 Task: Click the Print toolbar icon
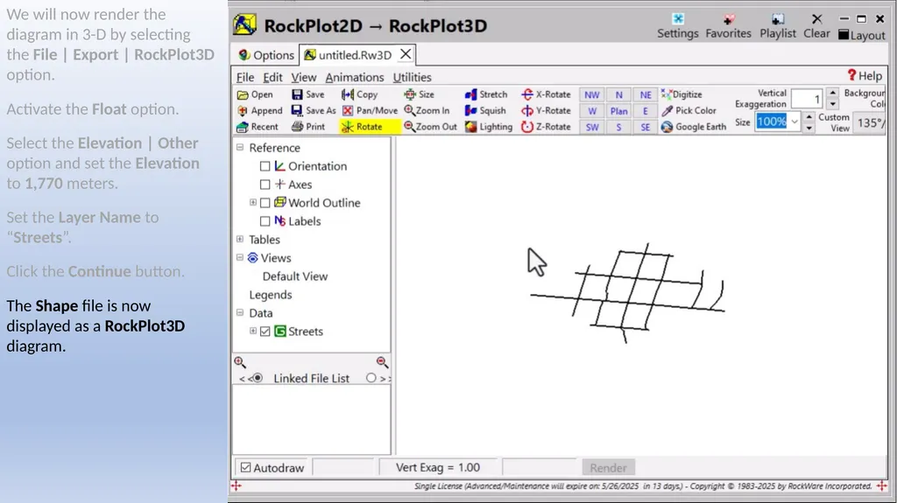[307, 127]
